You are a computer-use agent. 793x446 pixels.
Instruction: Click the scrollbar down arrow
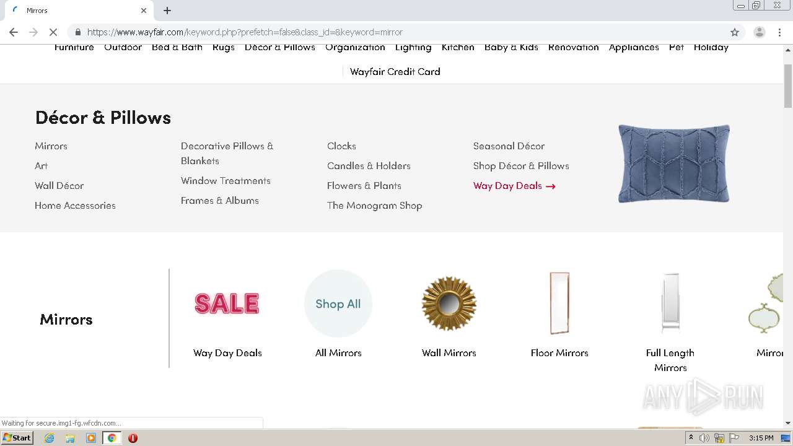[x=788, y=423]
